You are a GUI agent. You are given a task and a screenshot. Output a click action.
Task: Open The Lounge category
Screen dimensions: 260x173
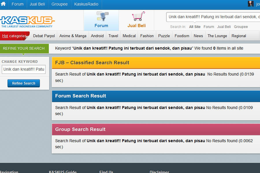[x=217, y=36]
